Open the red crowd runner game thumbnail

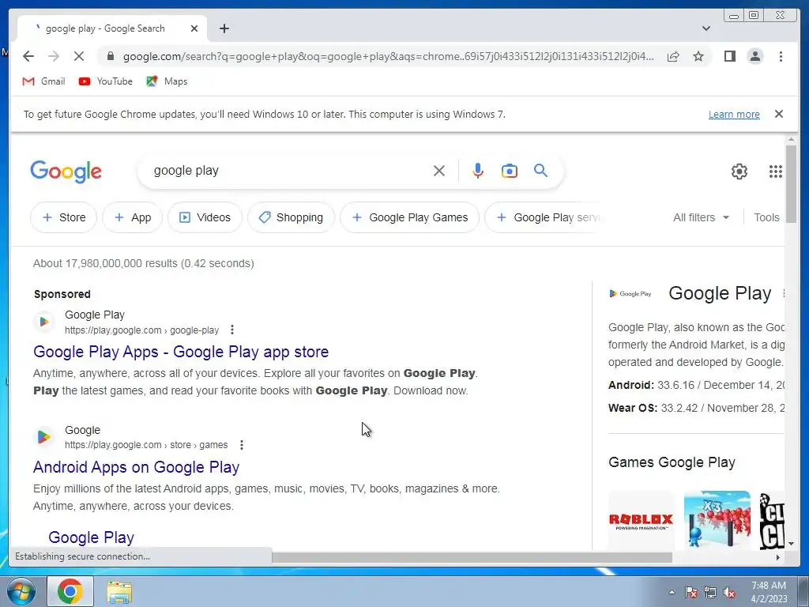point(717,520)
